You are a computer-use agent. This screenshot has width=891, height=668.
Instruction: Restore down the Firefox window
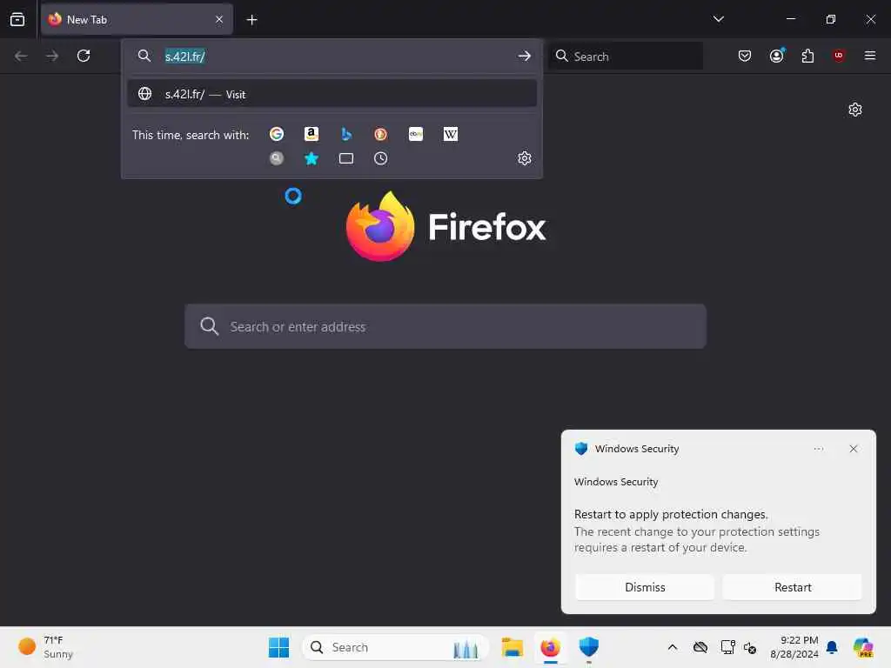830,19
